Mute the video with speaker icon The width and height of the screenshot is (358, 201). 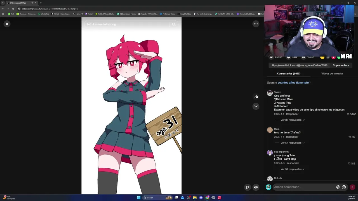pyautogui.click(x=256, y=187)
